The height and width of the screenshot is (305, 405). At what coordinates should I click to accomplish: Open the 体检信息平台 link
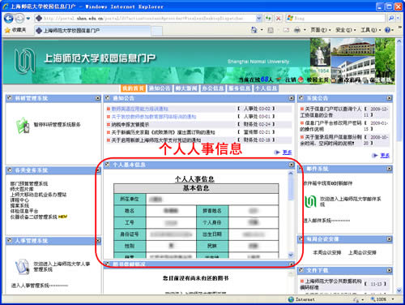24,211
